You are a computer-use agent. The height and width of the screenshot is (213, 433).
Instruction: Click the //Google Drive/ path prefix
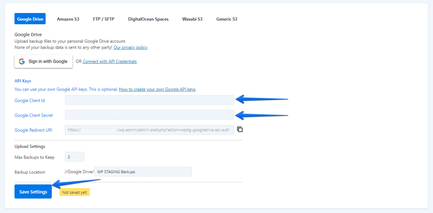(x=79, y=172)
